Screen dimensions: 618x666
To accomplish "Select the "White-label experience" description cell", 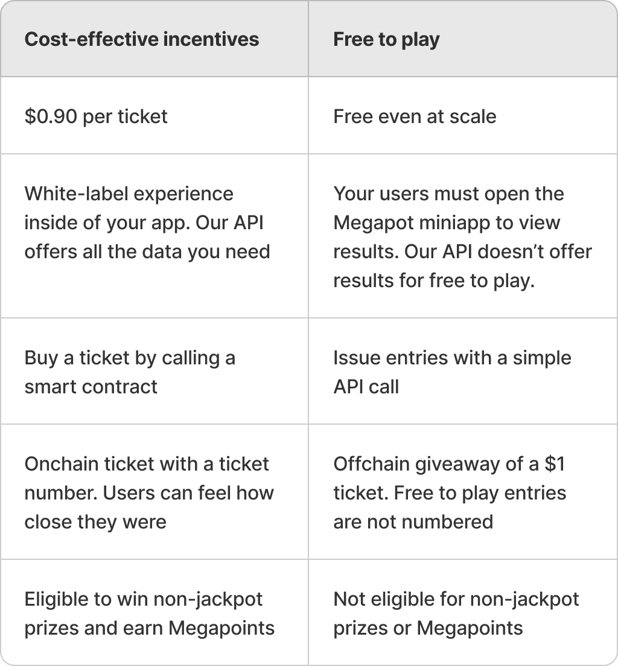I will [147, 223].
